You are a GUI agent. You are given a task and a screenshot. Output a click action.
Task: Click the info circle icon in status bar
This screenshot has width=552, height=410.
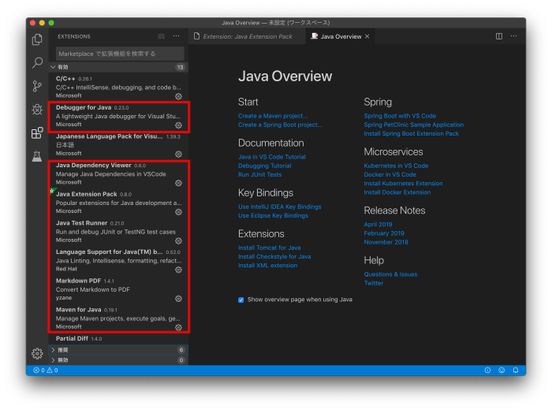coord(487,371)
